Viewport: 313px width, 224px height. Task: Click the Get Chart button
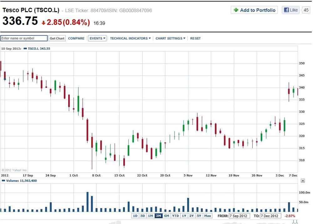click(57, 38)
